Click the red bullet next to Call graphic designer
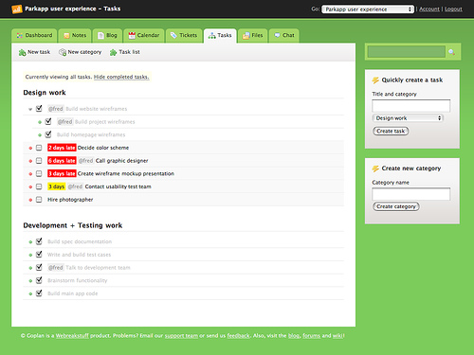The image size is (474, 355). point(30,161)
